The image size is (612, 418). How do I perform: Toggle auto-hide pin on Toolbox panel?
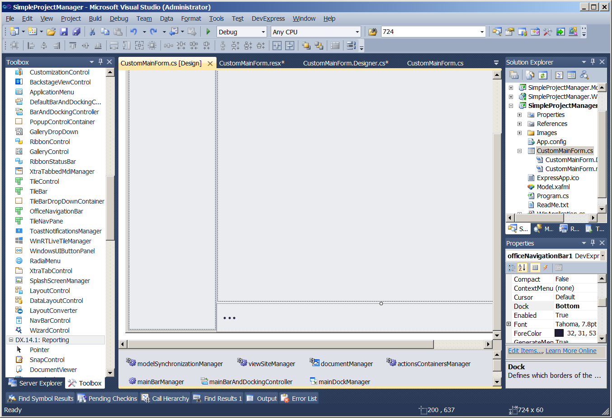click(100, 62)
